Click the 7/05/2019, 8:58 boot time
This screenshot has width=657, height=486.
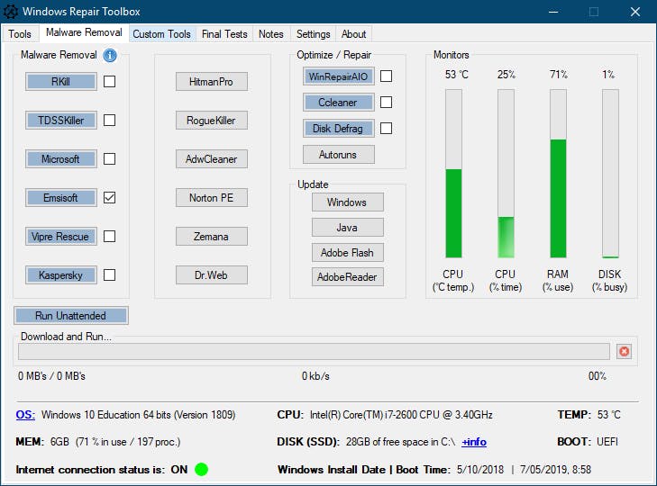tap(555, 469)
